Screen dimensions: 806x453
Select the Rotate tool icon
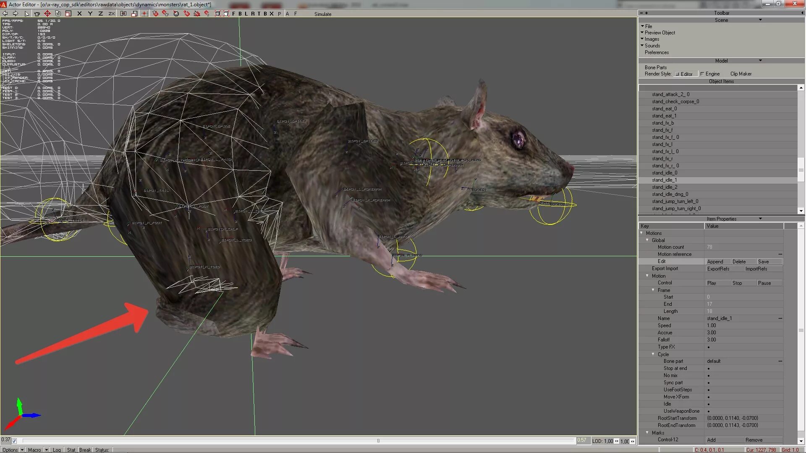point(58,13)
